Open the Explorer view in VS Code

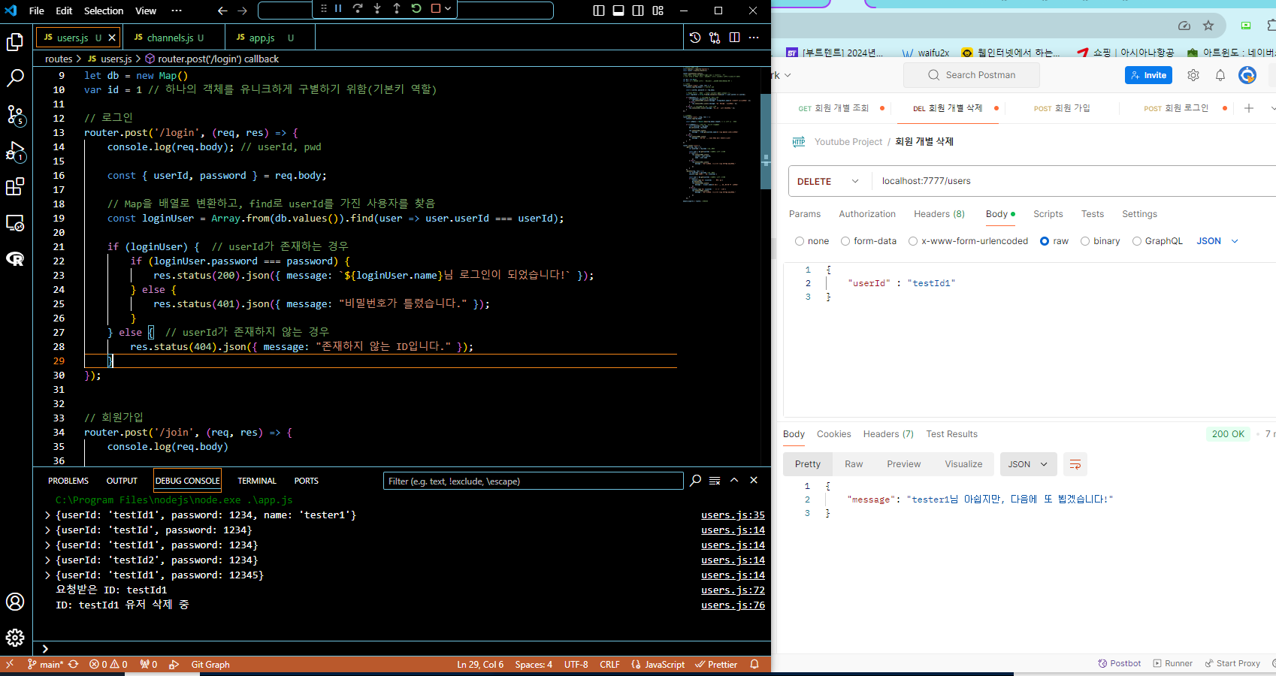[15, 42]
